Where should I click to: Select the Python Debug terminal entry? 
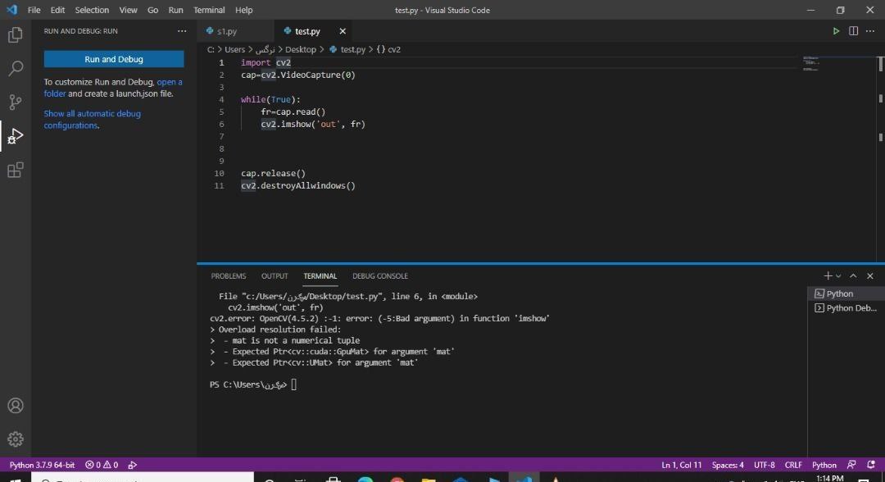click(846, 308)
